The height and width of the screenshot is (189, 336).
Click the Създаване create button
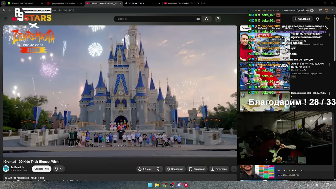(x=302, y=19)
